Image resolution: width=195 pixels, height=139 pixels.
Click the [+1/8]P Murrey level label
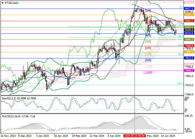click(148, 4)
